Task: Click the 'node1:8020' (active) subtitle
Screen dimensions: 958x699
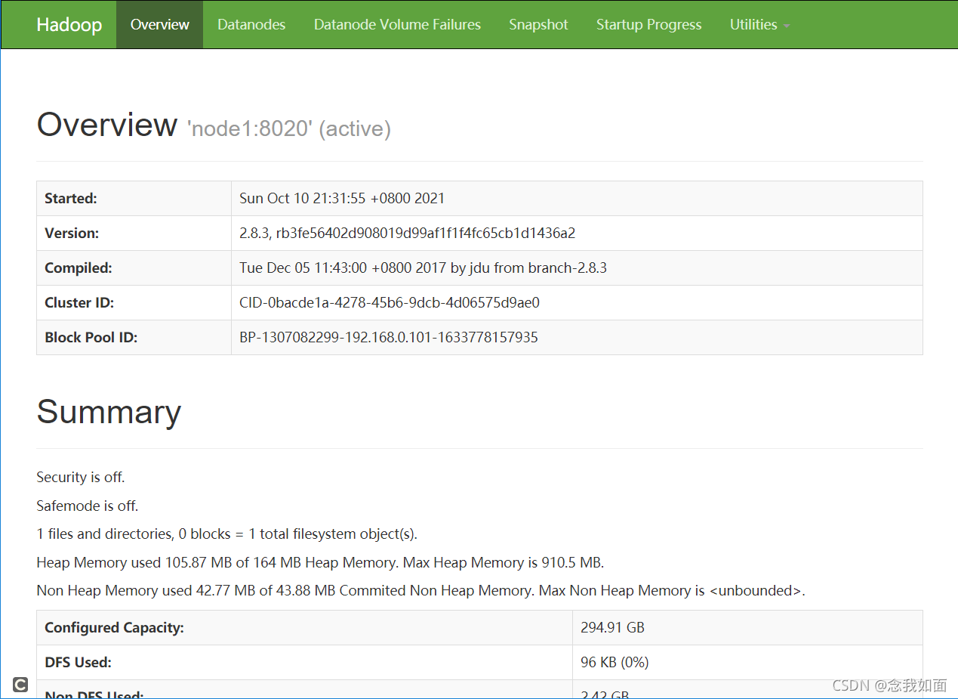Action: (x=289, y=129)
